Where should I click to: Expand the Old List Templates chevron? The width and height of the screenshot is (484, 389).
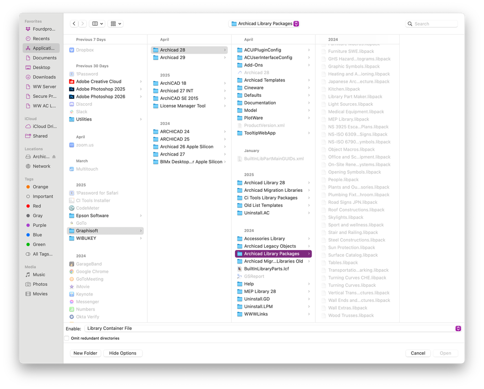point(309,205)
